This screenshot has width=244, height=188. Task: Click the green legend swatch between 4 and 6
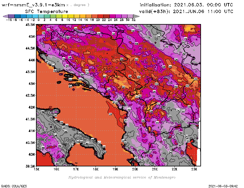pos(53,16)
